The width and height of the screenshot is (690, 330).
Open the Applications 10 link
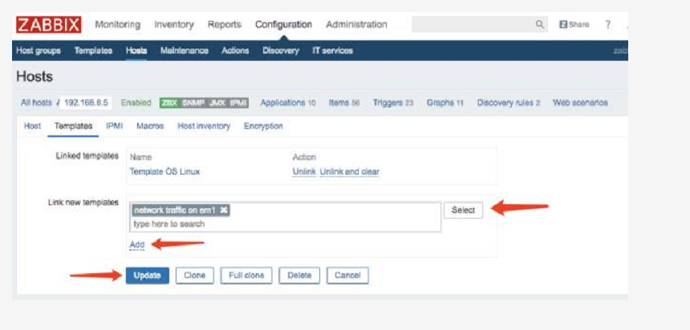pos(288,103)
